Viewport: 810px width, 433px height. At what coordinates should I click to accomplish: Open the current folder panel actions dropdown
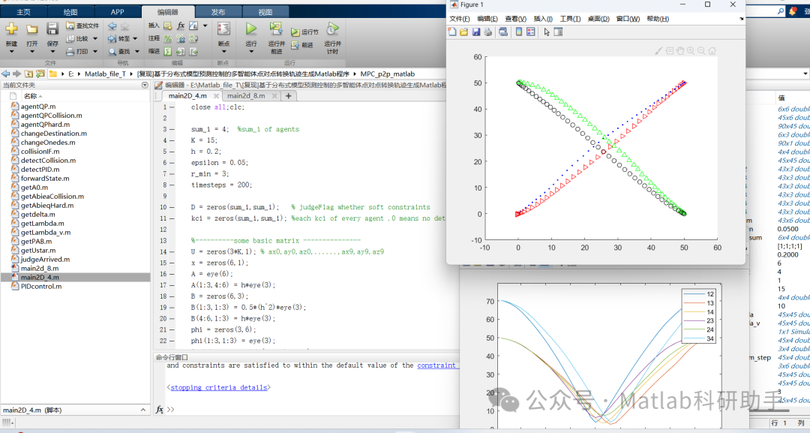(145, 85)
